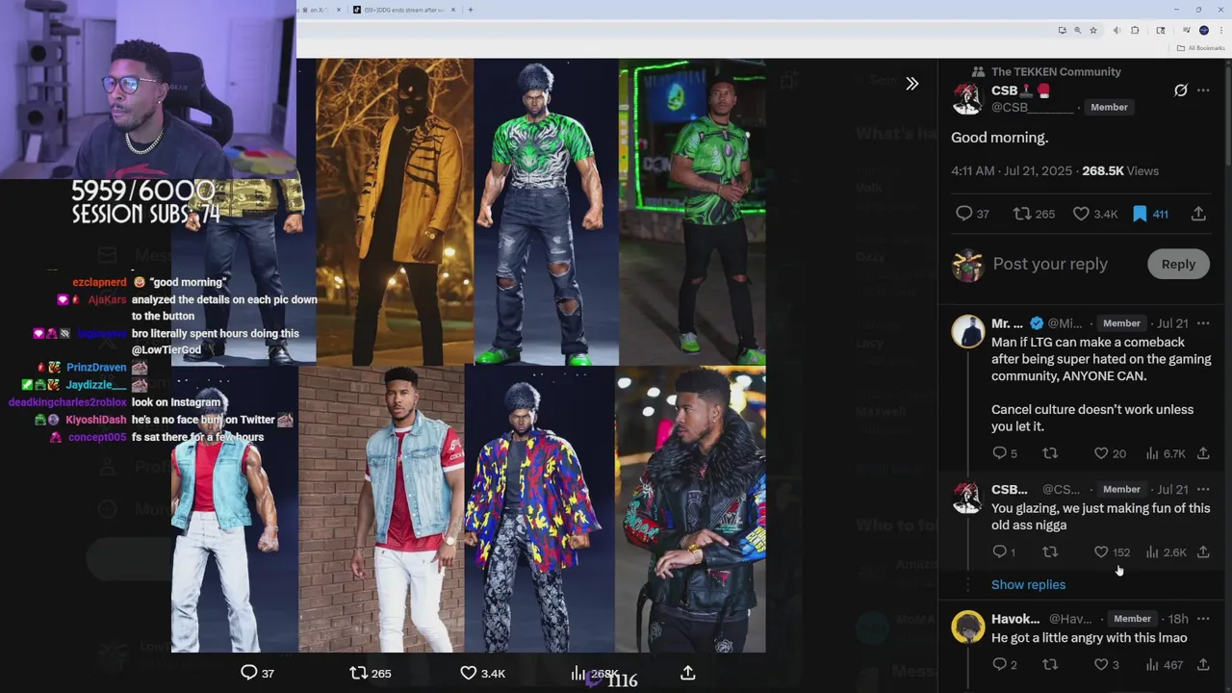This screenshot has width=1232, height=693.
Task: Click the fur collar jacket photo
Action: click(x=690, y=509)
